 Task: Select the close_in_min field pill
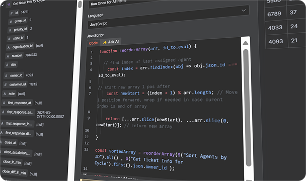click(x=11, y=162)
